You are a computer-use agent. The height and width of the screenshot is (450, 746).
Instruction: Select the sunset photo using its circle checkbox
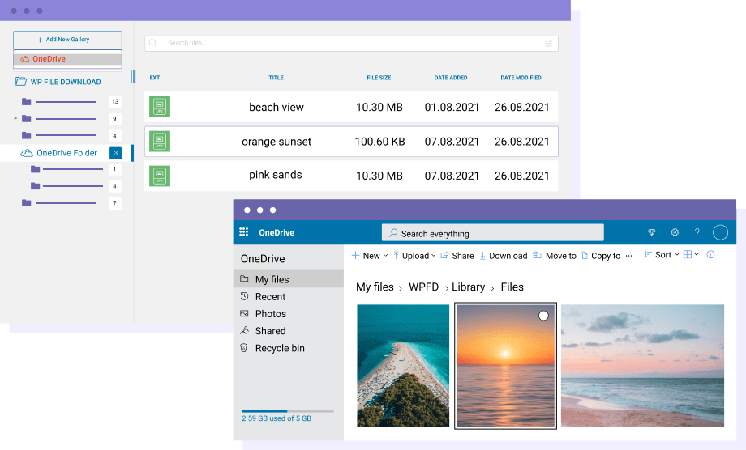(543, 316)
